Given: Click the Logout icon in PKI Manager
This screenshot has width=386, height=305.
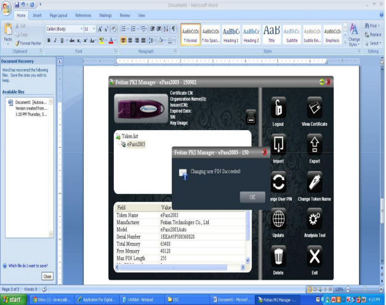Looking at the screenshot, I should coord(278,108).
